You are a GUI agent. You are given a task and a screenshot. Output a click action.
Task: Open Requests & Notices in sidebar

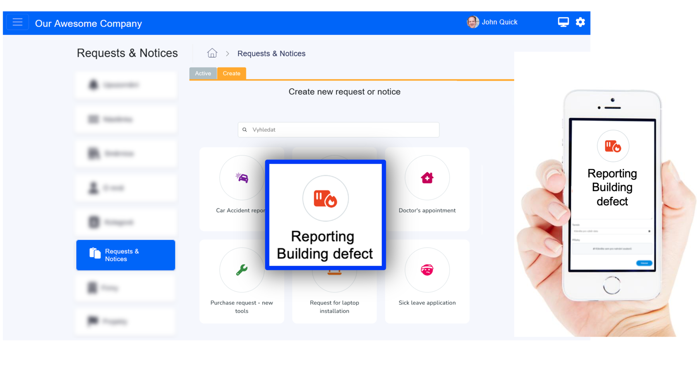(125, 255)
